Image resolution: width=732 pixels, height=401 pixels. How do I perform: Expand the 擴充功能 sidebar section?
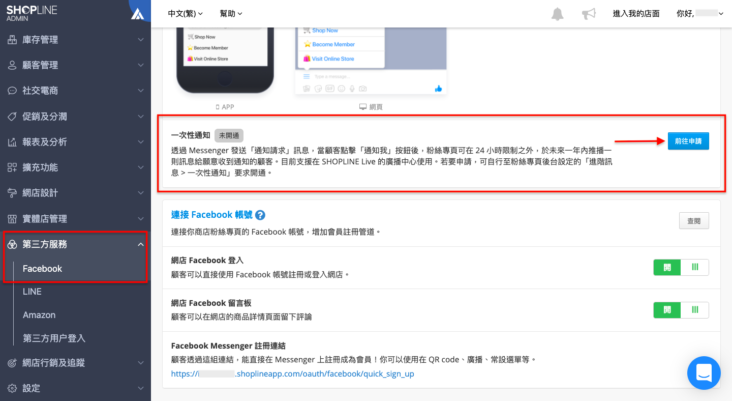point(141,167)
